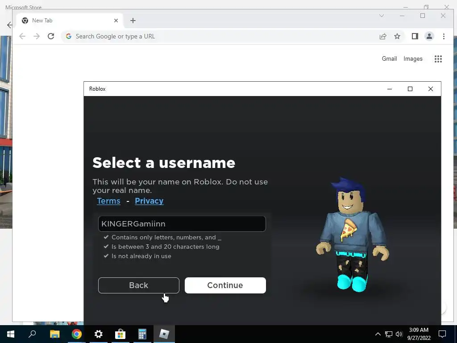Click 'Is not already in use' text
Image resolution: width=457 pixels, height=343 pixels.
coord(141,256)
